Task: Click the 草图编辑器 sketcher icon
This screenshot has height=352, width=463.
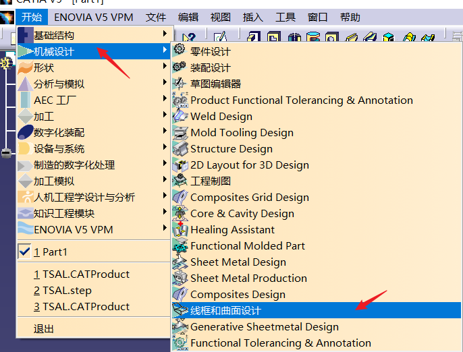Action: pos(180,83)
